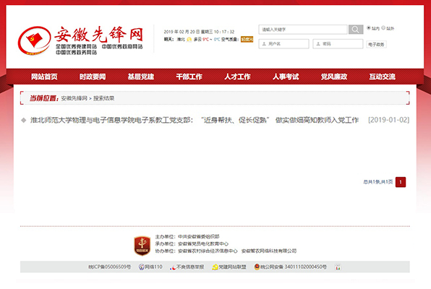
Task: Open the 基层党建 navigation item
Action: (141, 77)
